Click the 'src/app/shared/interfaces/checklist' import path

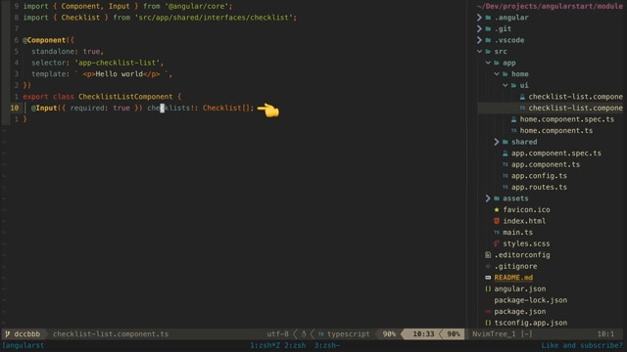(x=214, y=18)
